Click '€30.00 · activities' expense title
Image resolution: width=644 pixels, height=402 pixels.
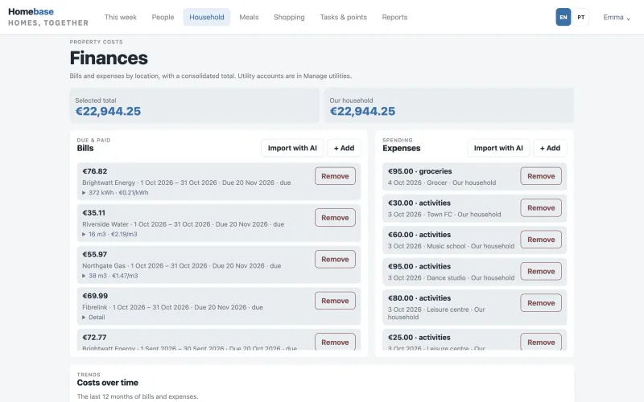[419, 203]
